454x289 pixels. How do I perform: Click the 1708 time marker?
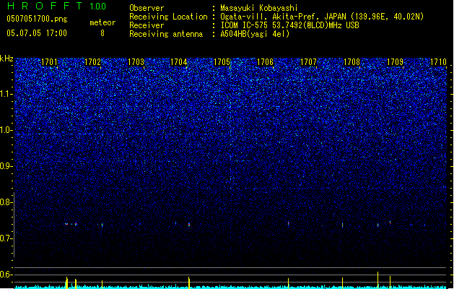click(352, 62)
